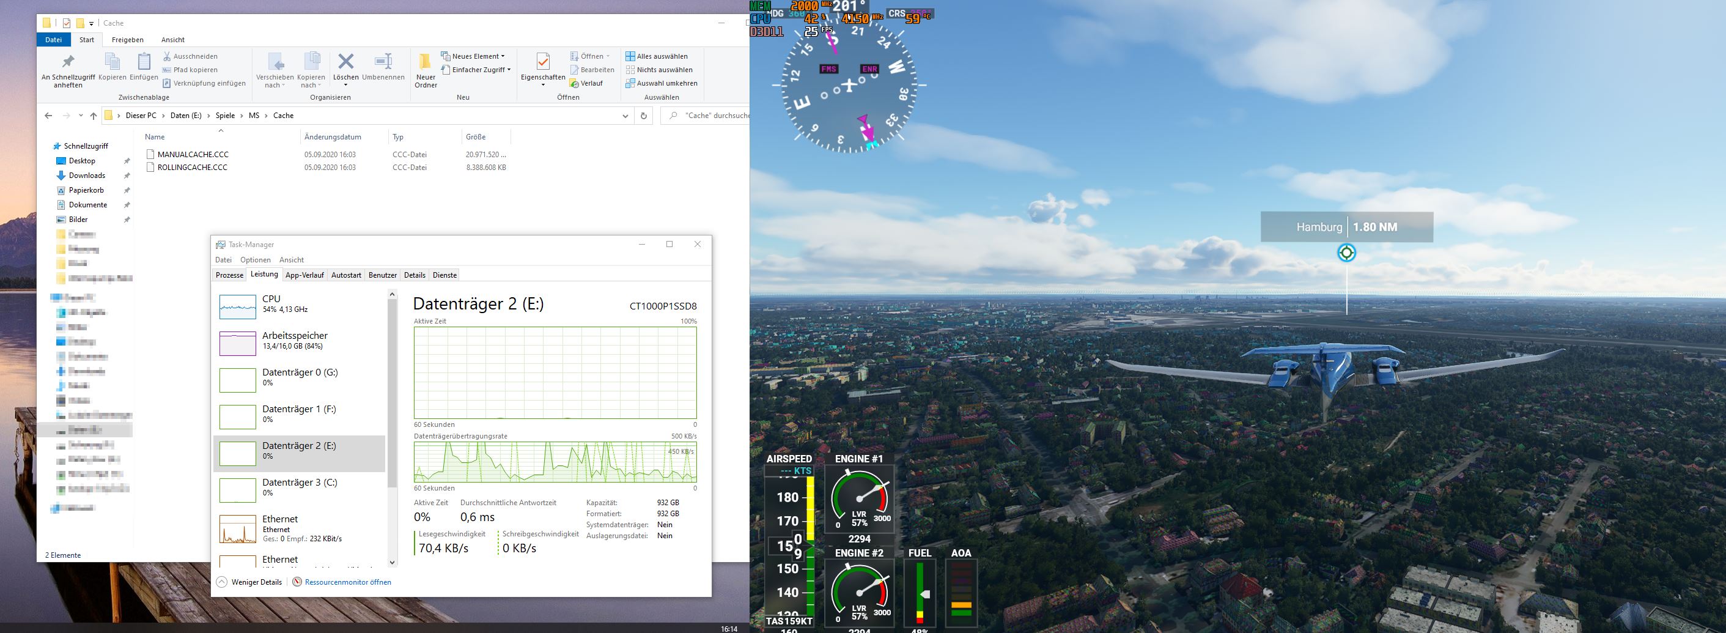Open Papierkorb in navigation pane
This screenshot has height=633, width=1726.
coord(86,190)
